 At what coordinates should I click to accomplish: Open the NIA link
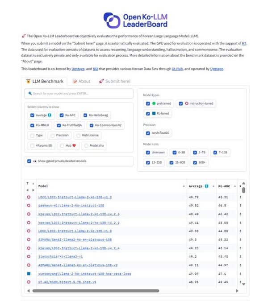click(x=95, y=69)
